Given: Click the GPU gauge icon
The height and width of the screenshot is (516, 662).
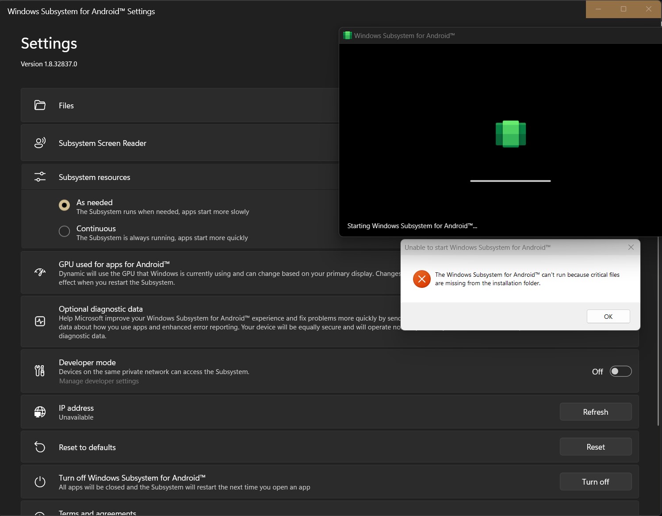Looking at the screenshot, I should 40,272.
